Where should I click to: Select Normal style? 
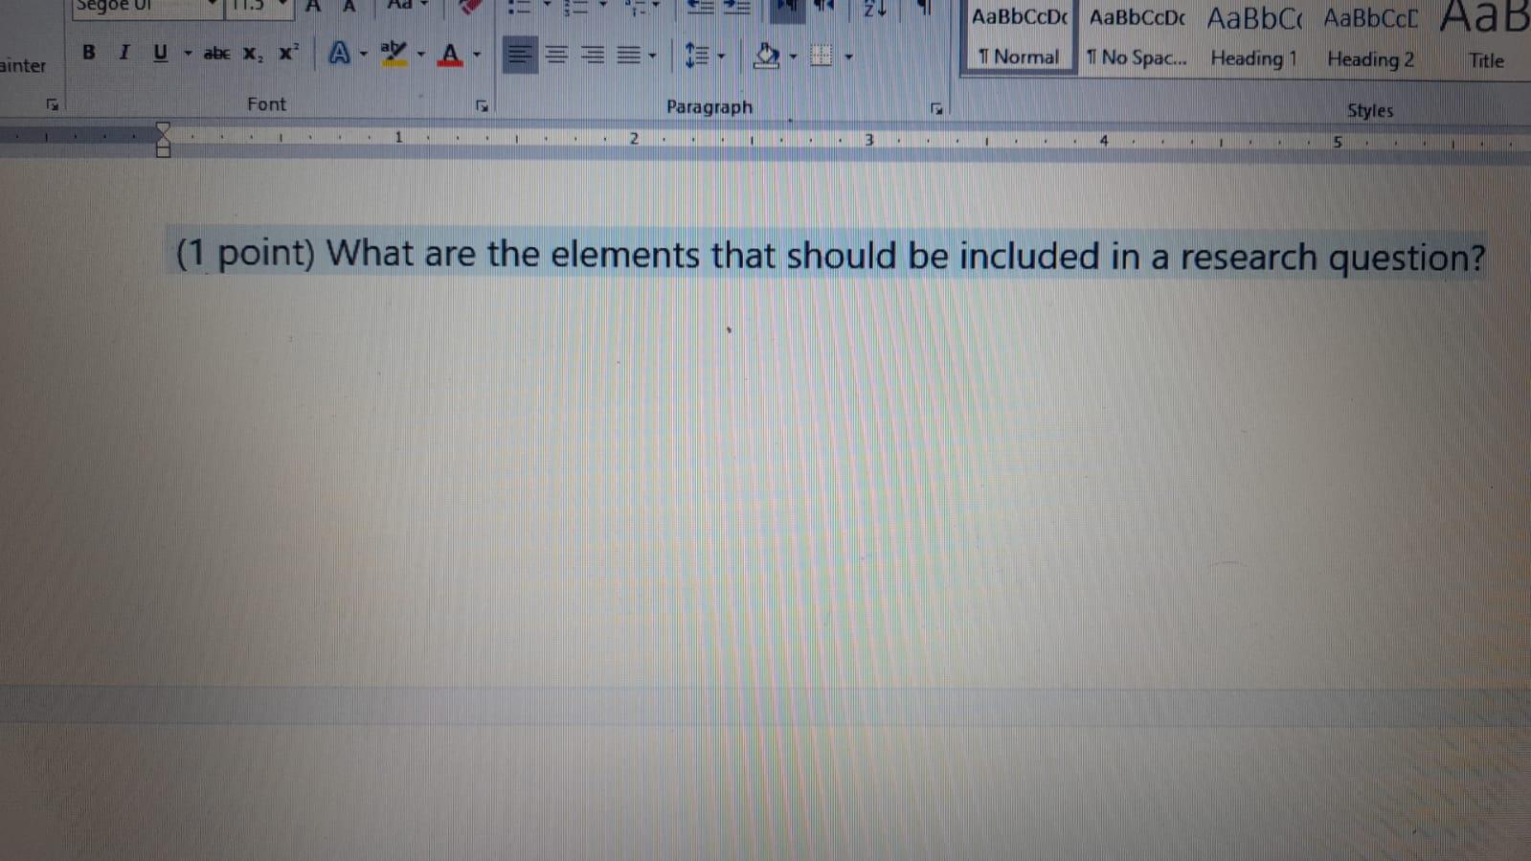coord(1019,37)
